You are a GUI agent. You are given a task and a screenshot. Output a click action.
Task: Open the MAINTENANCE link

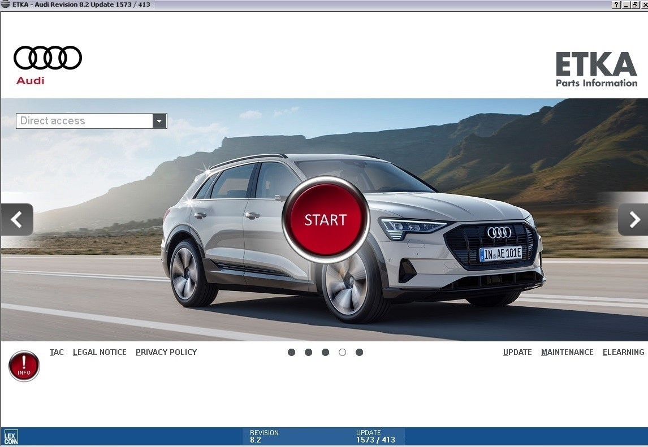(x=567, y=353)
